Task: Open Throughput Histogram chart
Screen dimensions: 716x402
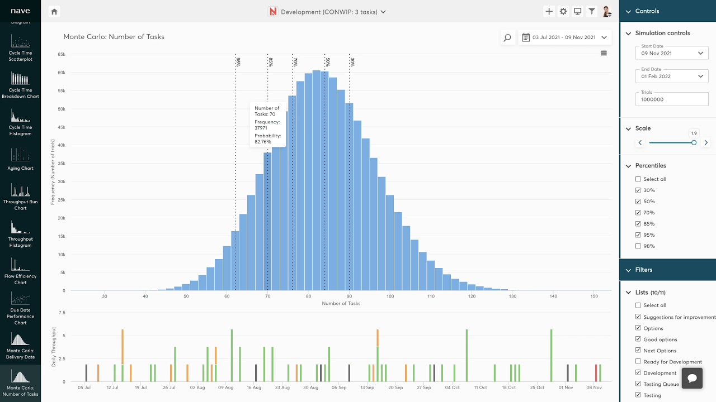Action: (x=20, y=234)
